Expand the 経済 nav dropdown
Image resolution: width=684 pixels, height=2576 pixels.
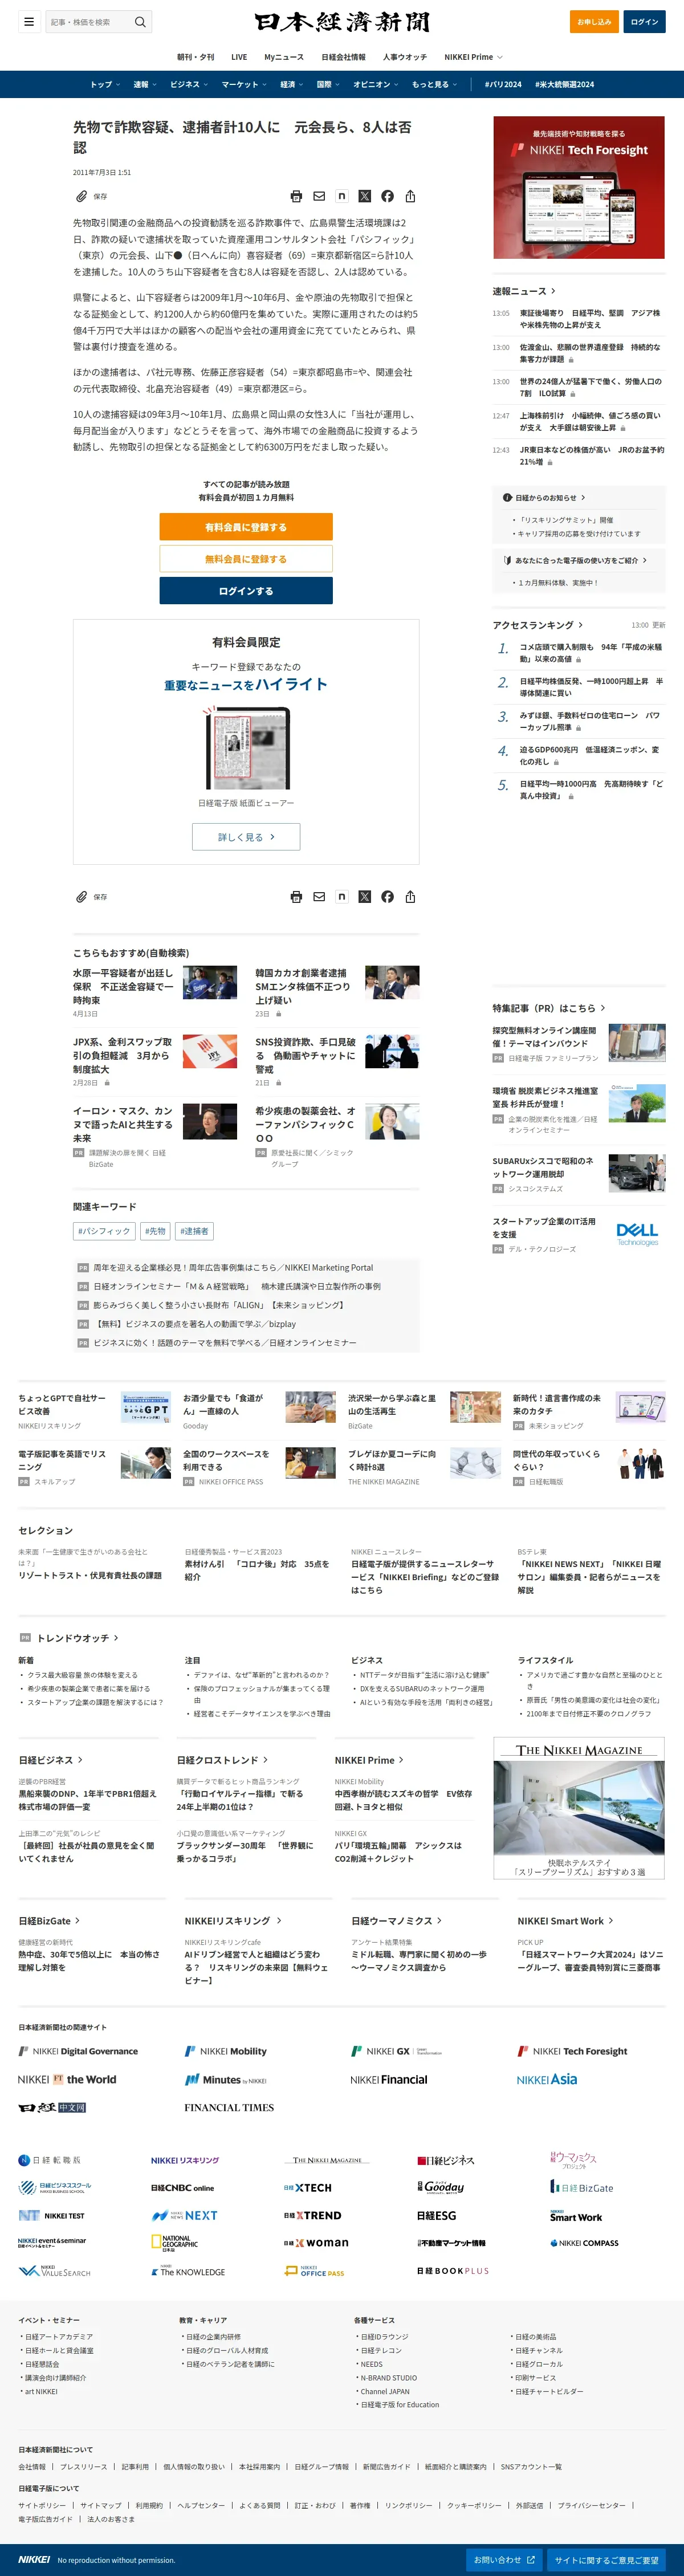tap(292, 84)
